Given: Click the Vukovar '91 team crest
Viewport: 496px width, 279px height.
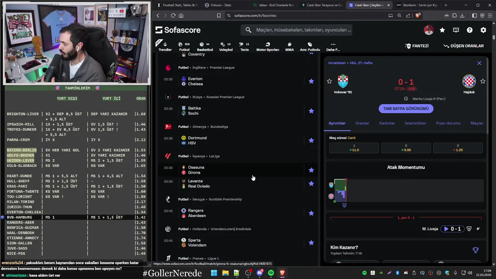Looking at the screenshot, I should 343,81.
